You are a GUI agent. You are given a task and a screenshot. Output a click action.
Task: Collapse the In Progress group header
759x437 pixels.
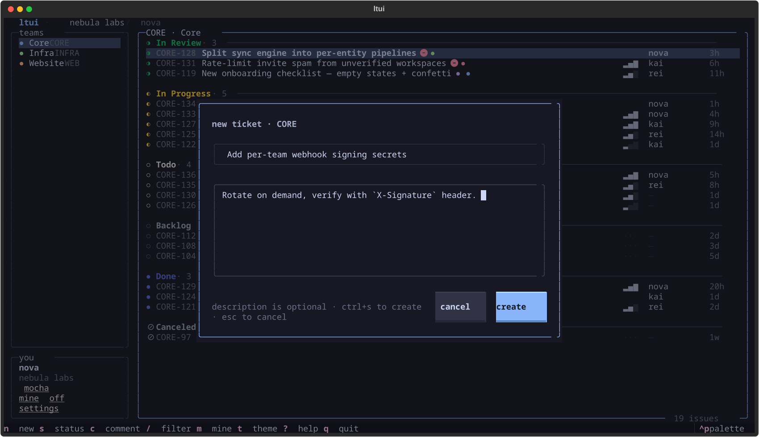[183, 94]
